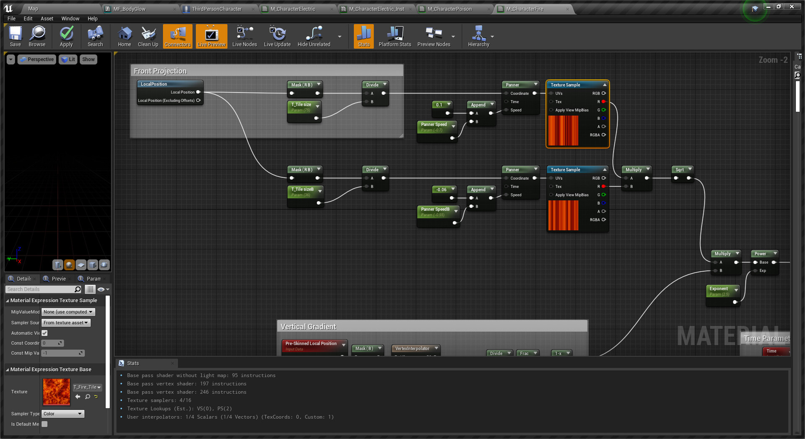This screenshot has width=805, height=439.
Task: Collapse the Material Expression Texture Base section
Action: click(8, 370)
